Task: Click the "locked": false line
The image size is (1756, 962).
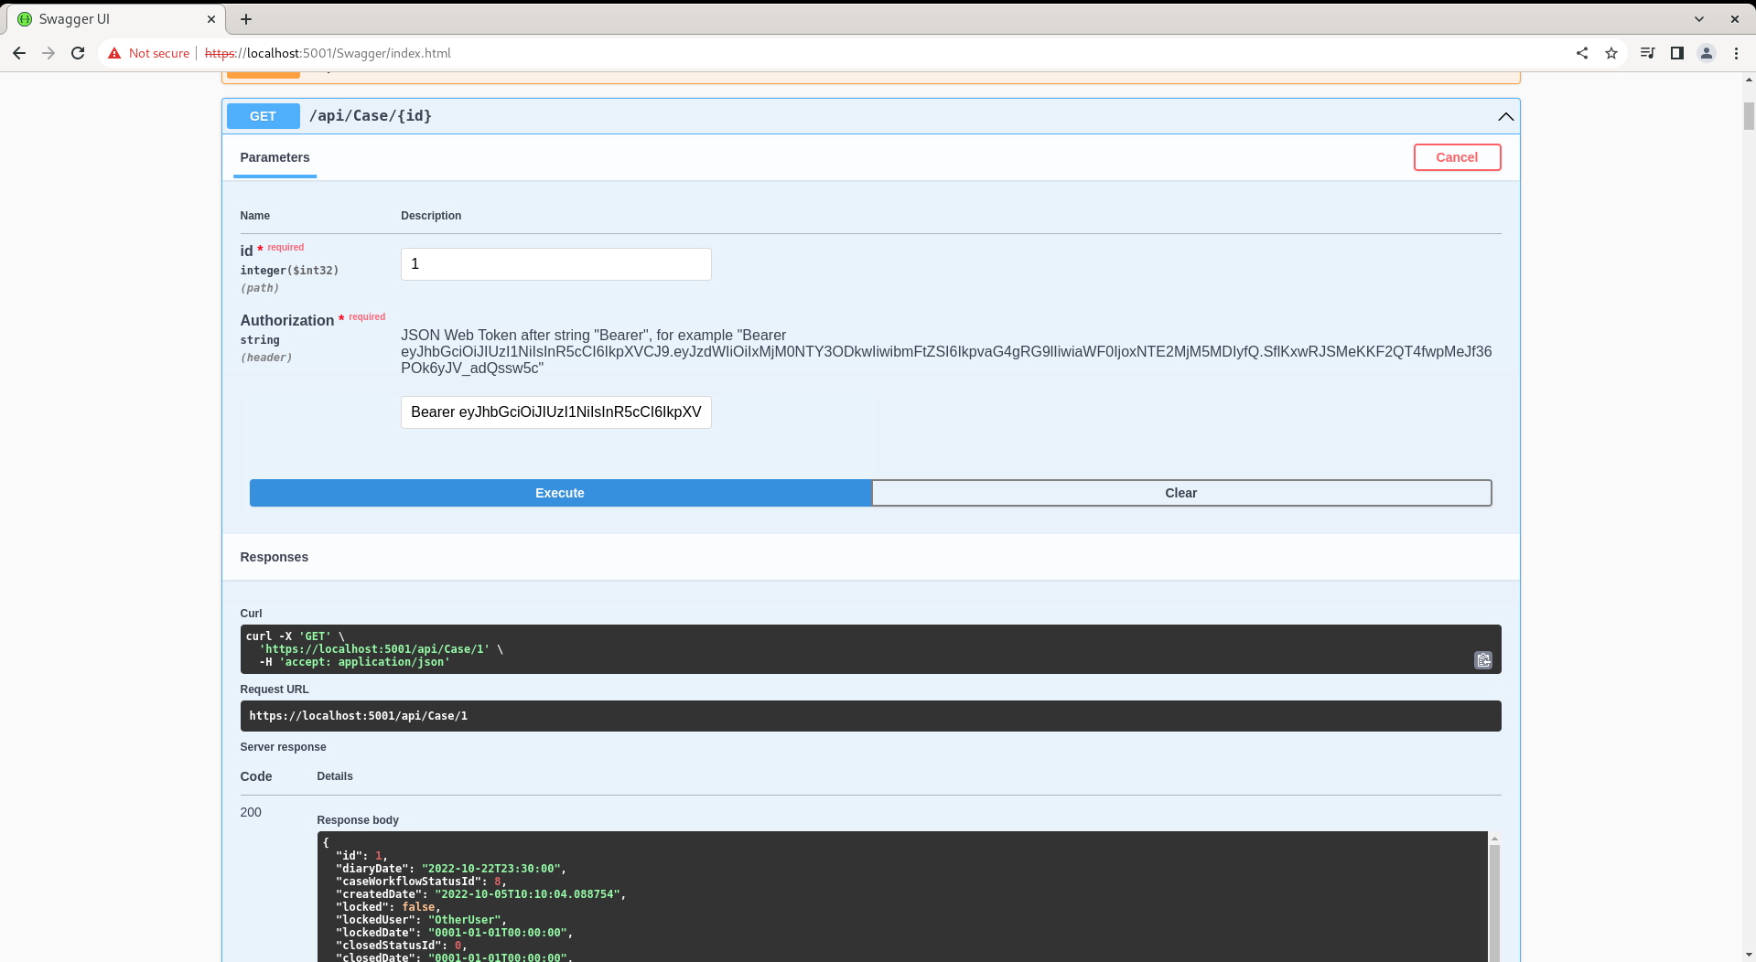Action: (388, 907)
